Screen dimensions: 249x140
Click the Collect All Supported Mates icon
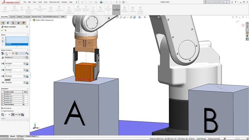3,38
